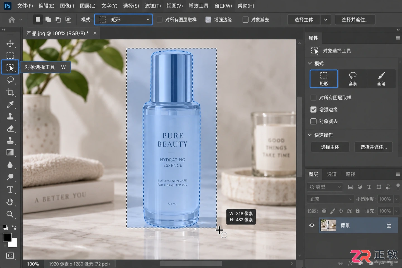Choose Add to Selection icon

pyautogui.click(x=48, y=20)
